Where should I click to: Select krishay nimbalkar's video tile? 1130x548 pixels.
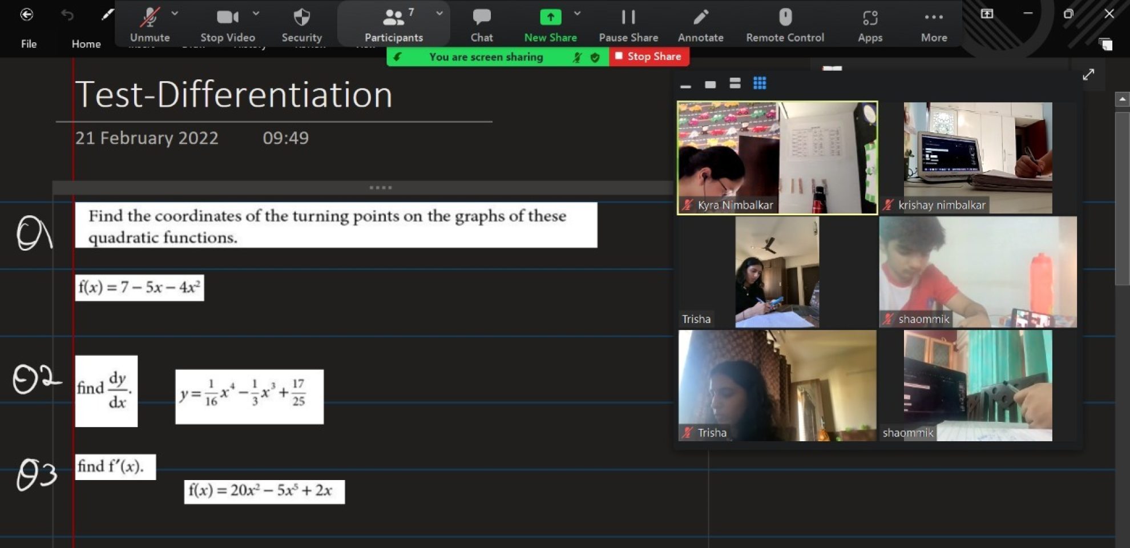(x=978, y=158)
